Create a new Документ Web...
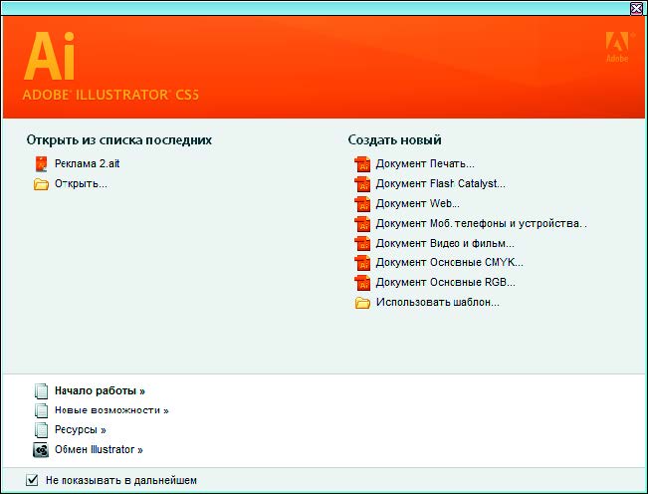The width and height of the screenshot is (648, 494). 417,203
